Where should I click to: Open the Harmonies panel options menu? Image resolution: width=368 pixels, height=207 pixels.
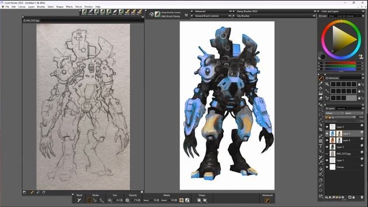363,78
